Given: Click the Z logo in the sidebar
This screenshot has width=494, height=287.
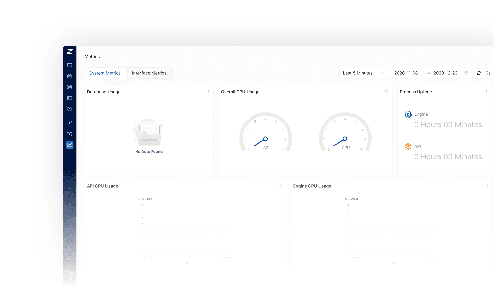Looking at the screenshot, I should tap(70, 52).
